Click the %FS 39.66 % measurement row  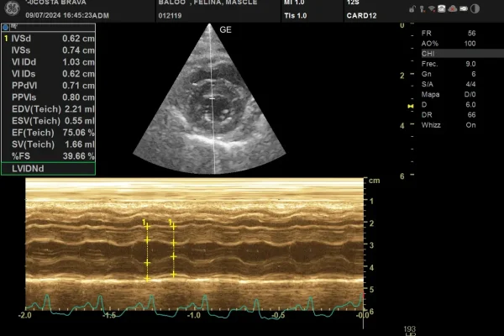coord(52,155)
